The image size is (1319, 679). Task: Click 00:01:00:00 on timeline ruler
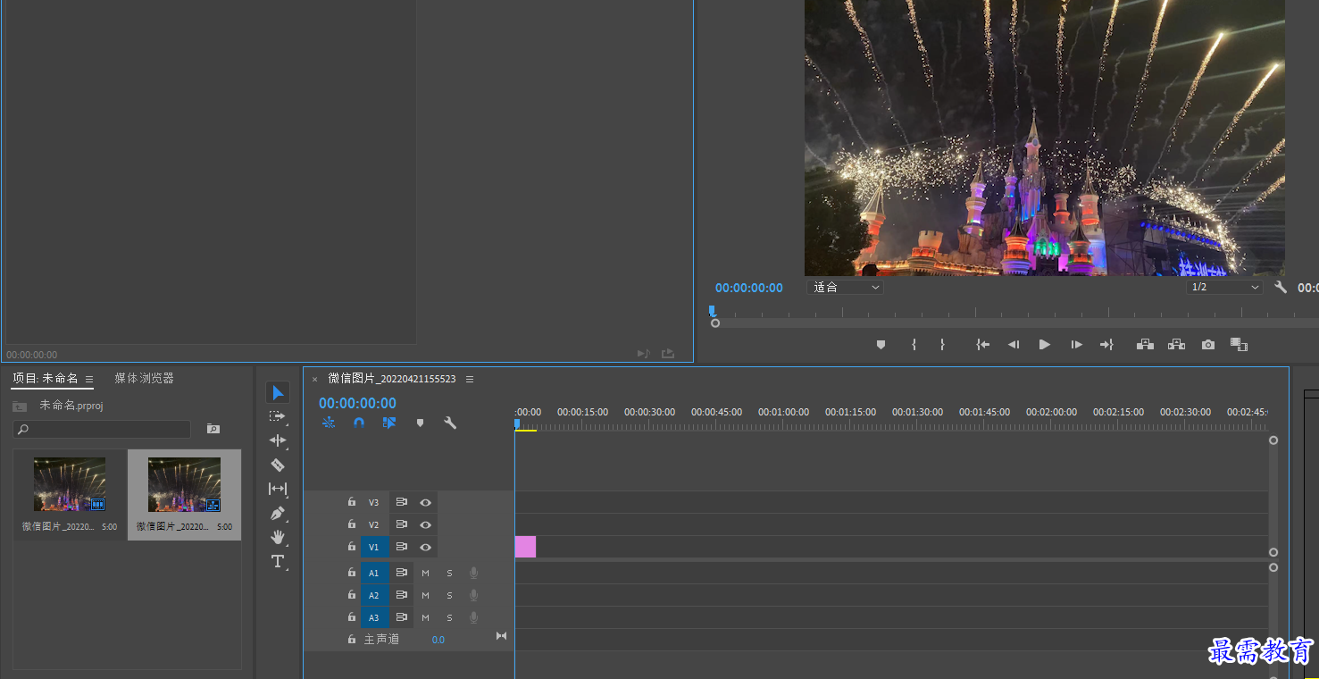click(783, 412)
